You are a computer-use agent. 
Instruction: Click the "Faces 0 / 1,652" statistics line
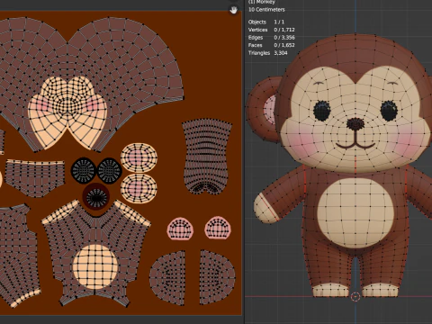click(272, 45)
